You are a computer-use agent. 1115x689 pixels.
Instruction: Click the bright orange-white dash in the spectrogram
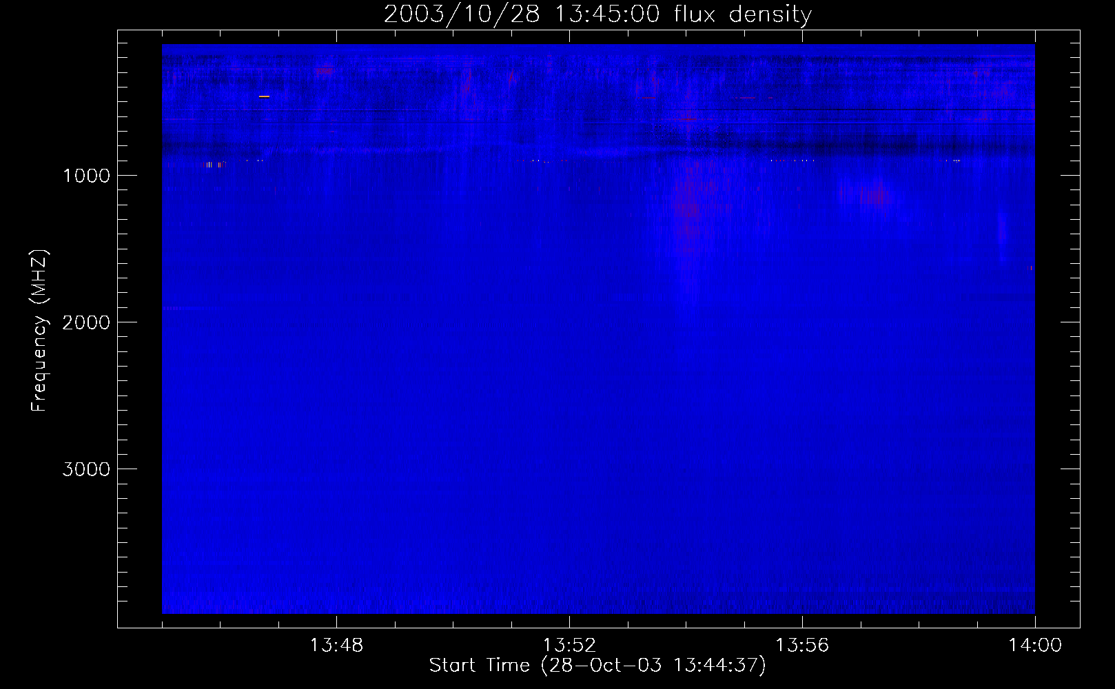click(264, 97)
